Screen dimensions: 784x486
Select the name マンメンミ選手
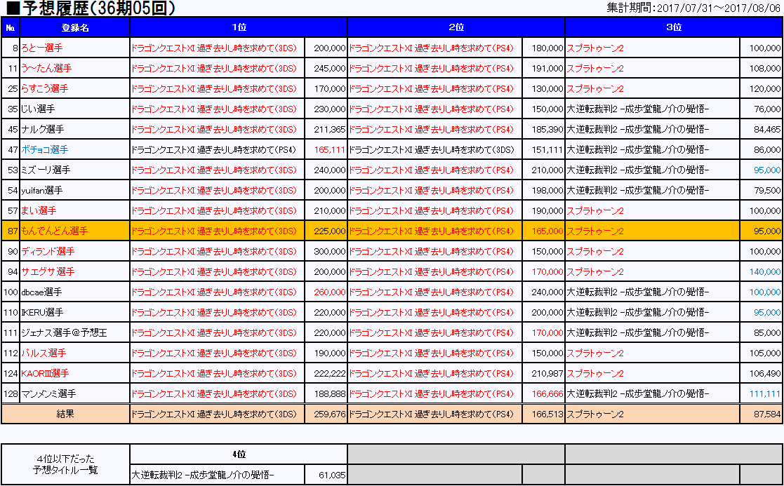(x=48, y=394)
